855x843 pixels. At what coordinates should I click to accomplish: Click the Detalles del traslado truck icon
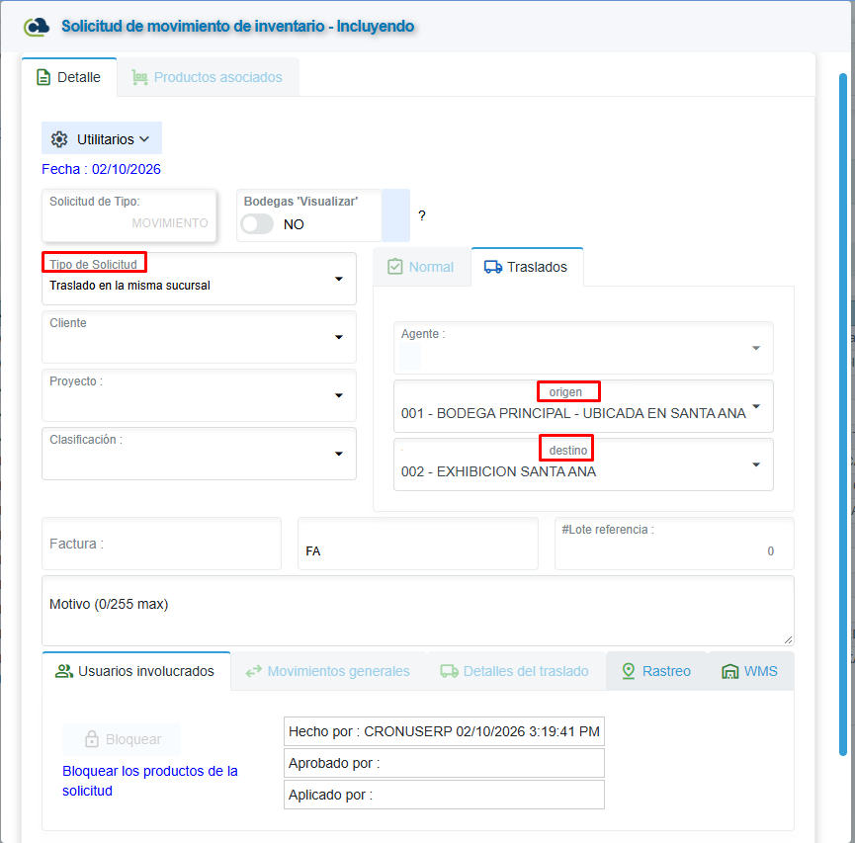click(x=450, y=671)
